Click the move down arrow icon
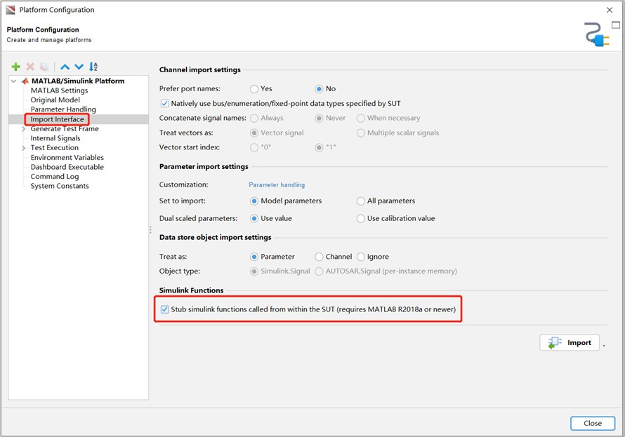The width and height of the screenshot is (625, 437). click(x=79, y=67)
